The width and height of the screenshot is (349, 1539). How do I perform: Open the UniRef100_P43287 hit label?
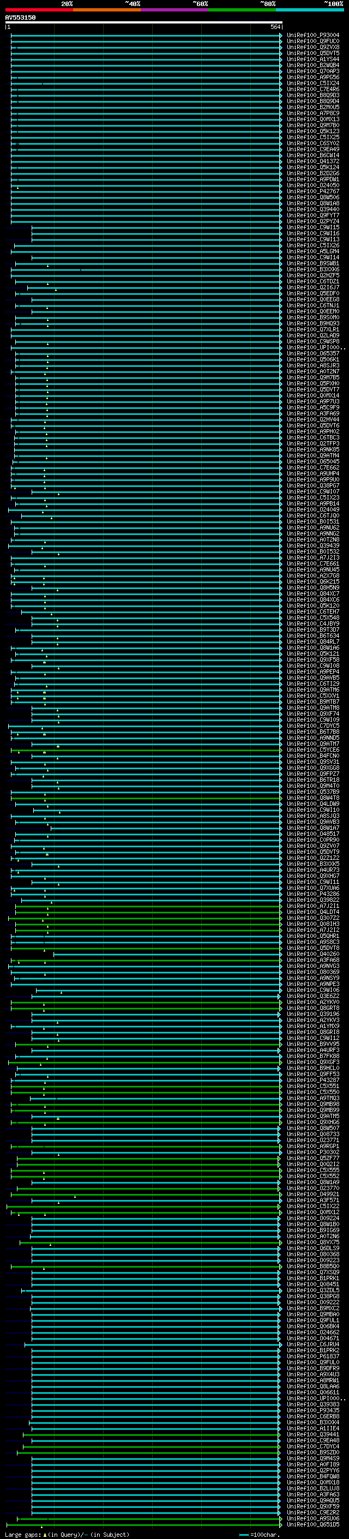(x=313, y=1080)
